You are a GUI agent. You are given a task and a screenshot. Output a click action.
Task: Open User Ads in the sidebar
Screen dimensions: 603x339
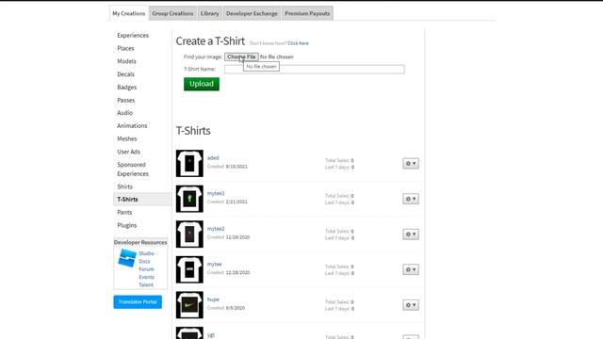(128, 152)
